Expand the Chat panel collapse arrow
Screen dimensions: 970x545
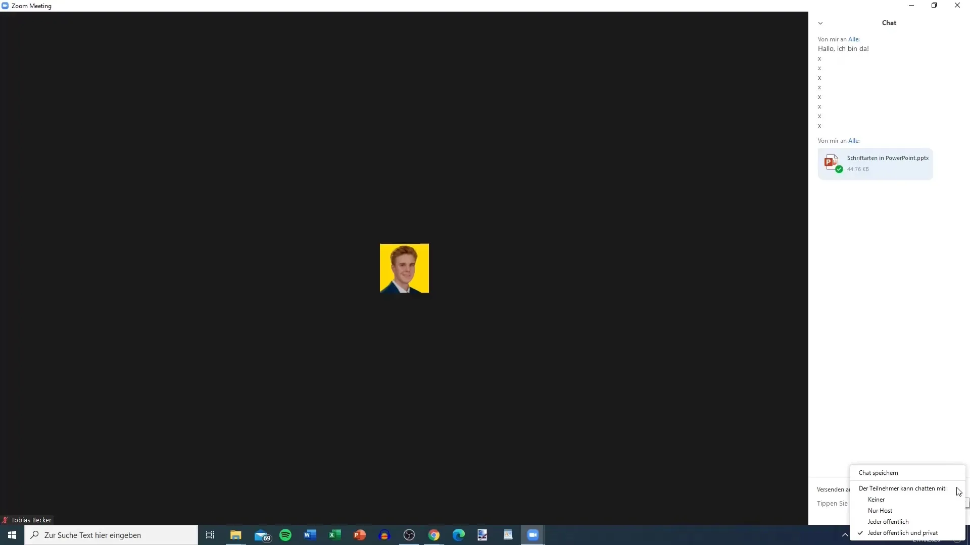pyautogui.click(x=820, y=23)
